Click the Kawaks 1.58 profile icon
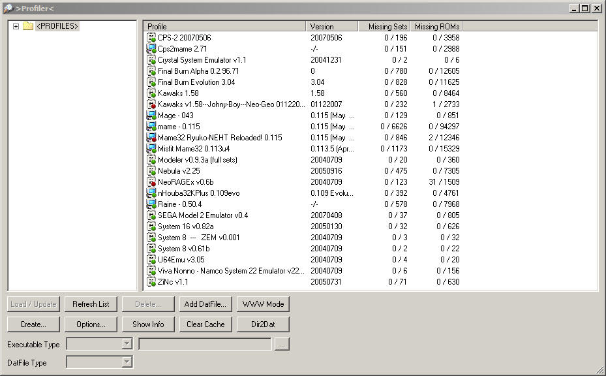 (151, 93)
